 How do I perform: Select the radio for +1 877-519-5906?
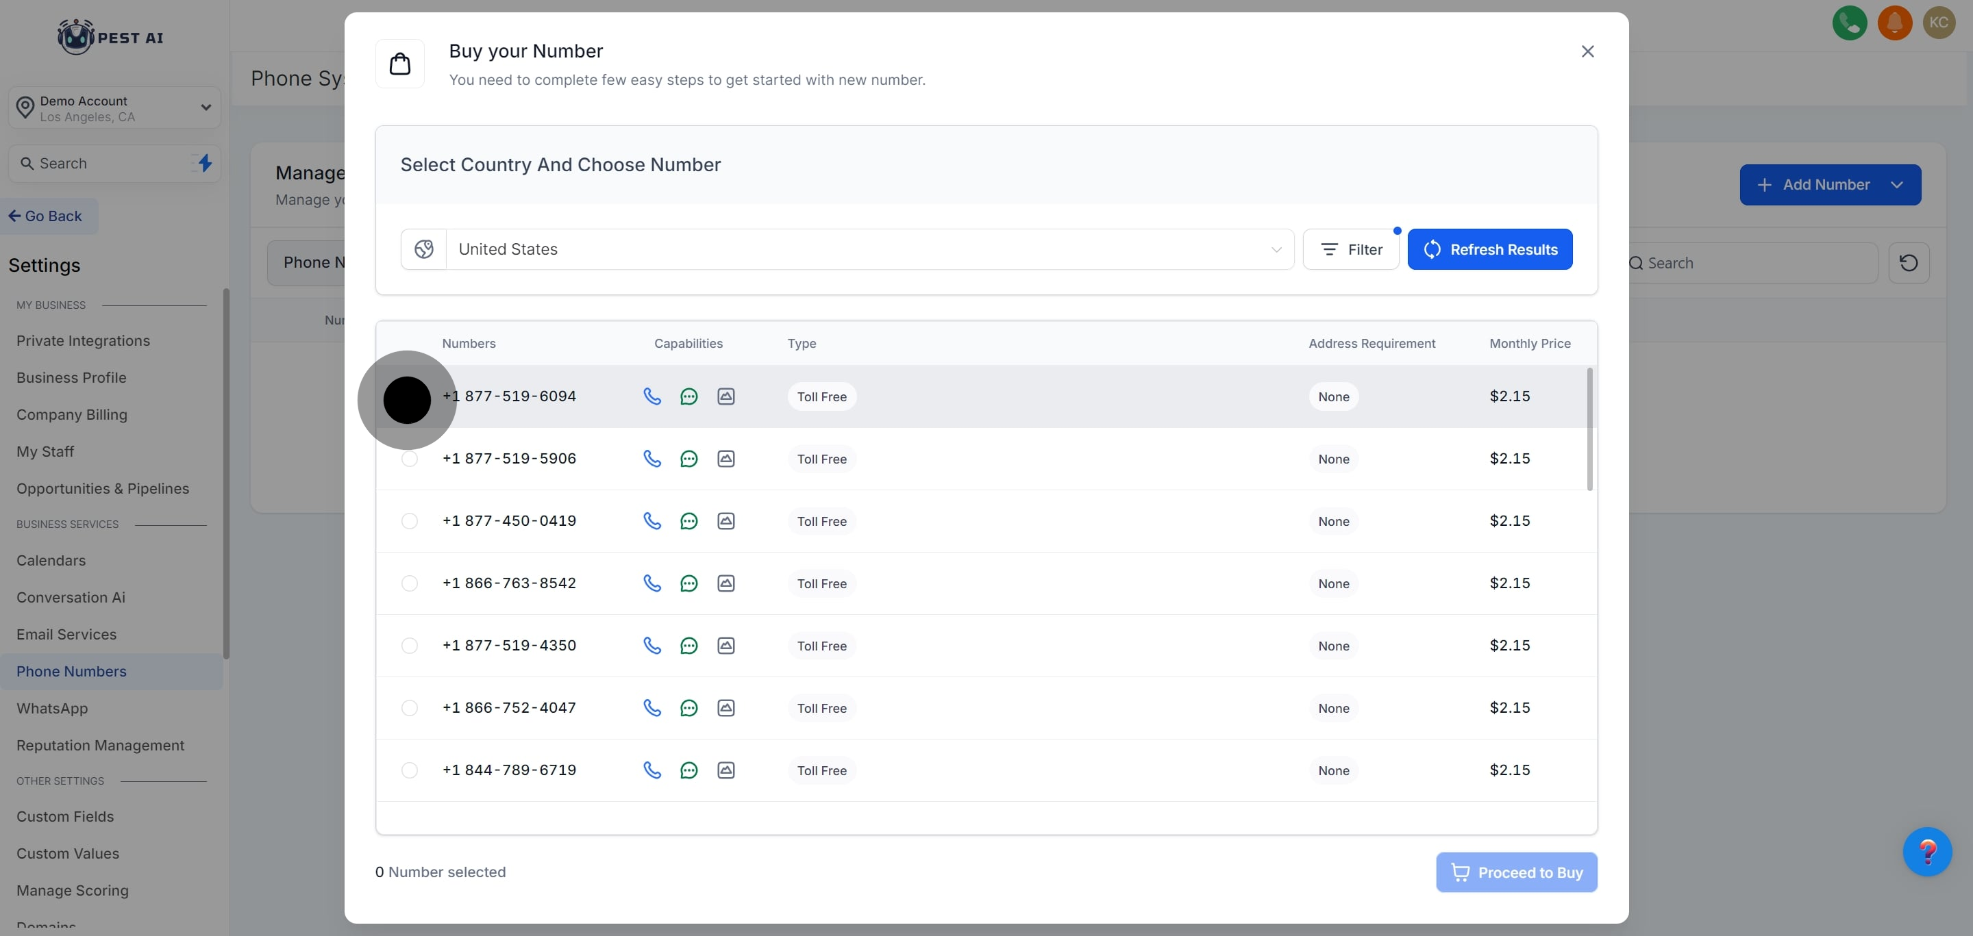tap(410, 459)
